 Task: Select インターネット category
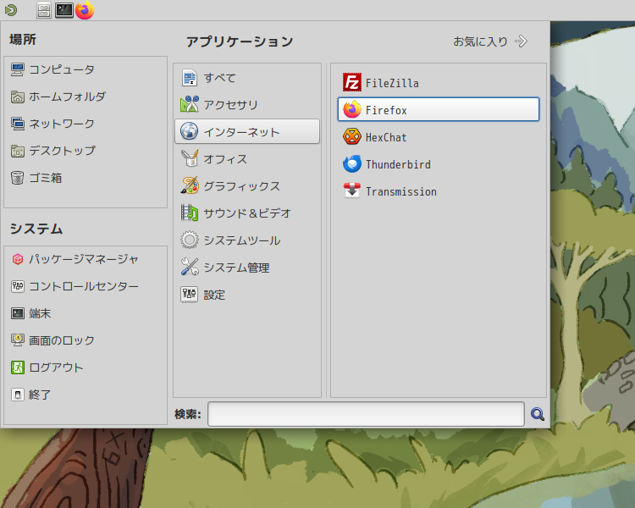pyautogui.click(x=247, y=132)
